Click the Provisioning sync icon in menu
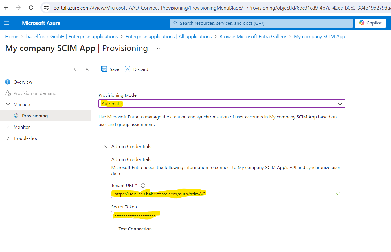The height and width of the screenshot is (252, 391). [x=16, y=116]
